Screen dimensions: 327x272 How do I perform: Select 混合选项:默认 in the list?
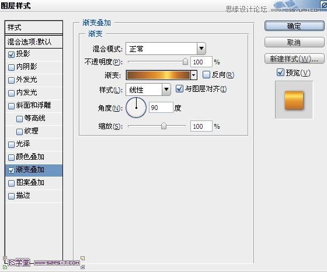[x=34, y=42]
